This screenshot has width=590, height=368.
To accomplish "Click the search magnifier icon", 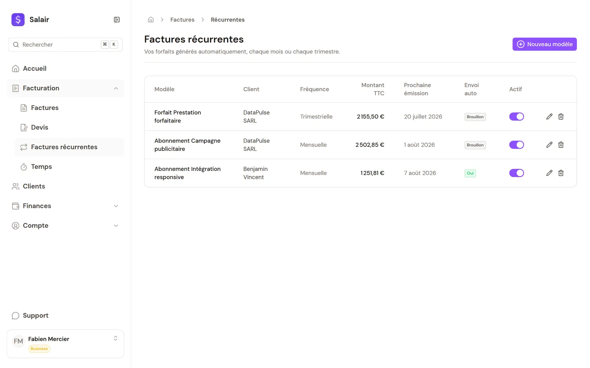I will [16, 45].
